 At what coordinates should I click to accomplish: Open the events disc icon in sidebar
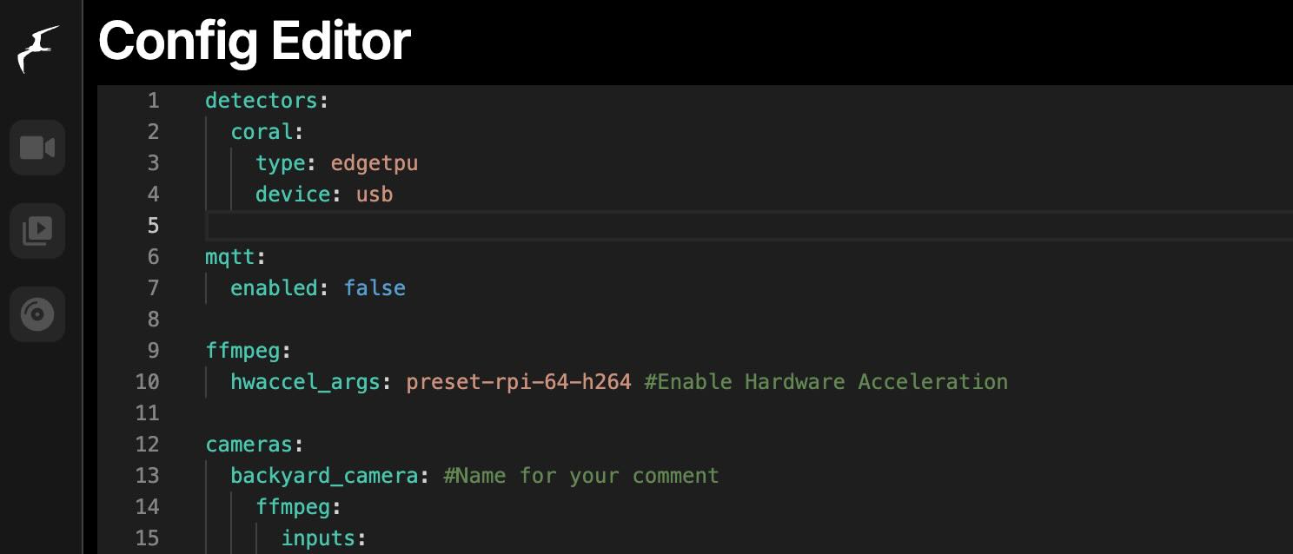(x=37, y=313)
